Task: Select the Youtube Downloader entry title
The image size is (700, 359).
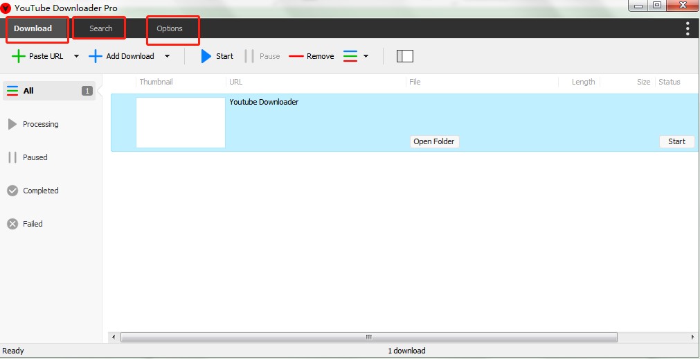Action: point(264,102)
